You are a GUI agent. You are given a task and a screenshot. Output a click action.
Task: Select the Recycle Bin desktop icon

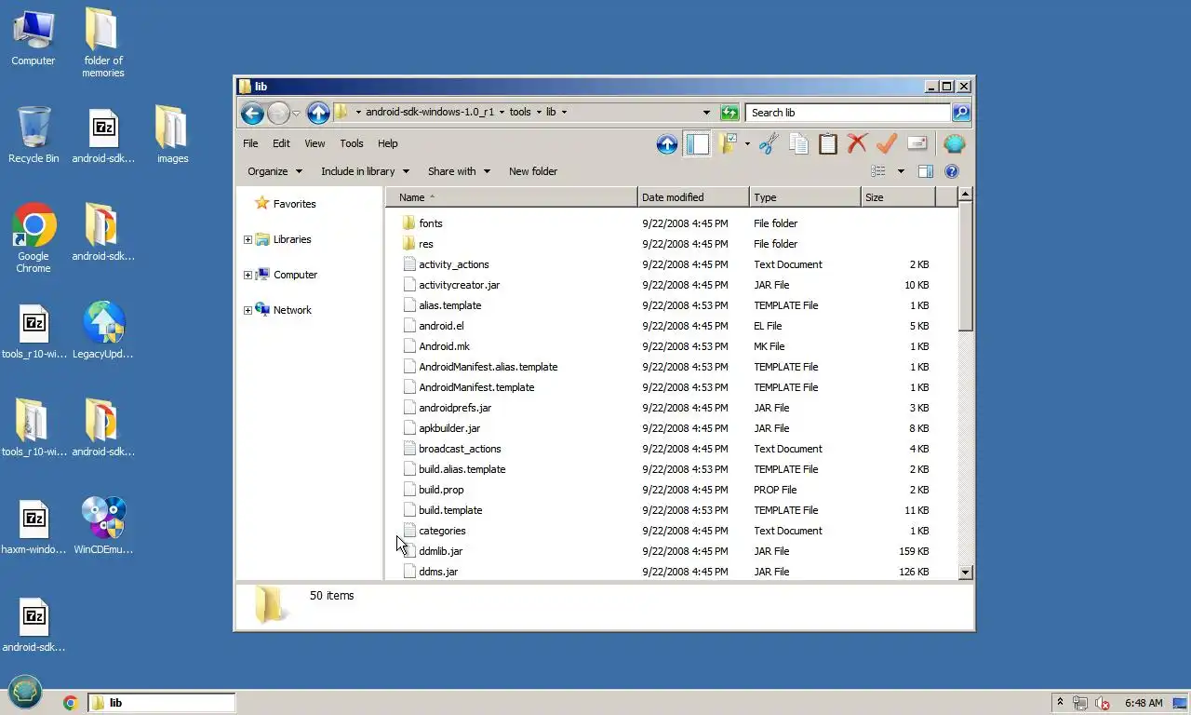click(33, 135)
